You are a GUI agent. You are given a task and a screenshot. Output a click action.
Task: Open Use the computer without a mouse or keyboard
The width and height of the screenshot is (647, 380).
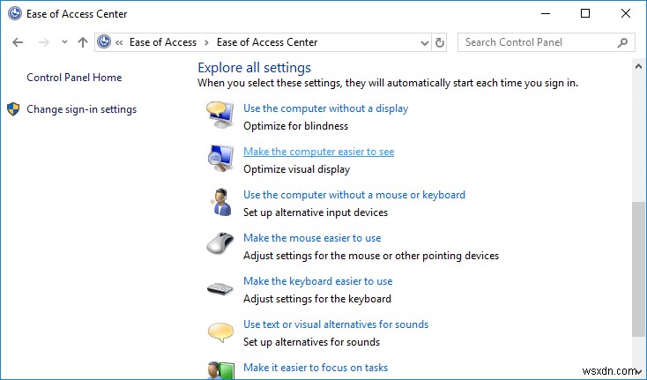pyautogui.click(x=354, y=195)
